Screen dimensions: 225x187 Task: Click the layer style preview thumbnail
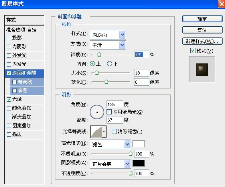pos(202,69)
